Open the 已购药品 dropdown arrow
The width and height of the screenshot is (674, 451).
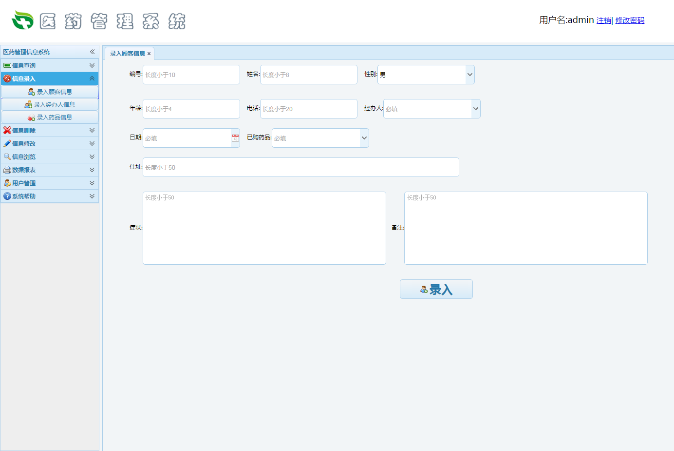[x=364, y=138]
